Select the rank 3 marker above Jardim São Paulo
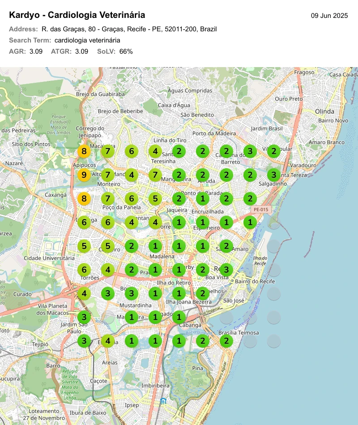Image resolution: width=358 pixels, height=425 pixels. (x=84, y=317)
